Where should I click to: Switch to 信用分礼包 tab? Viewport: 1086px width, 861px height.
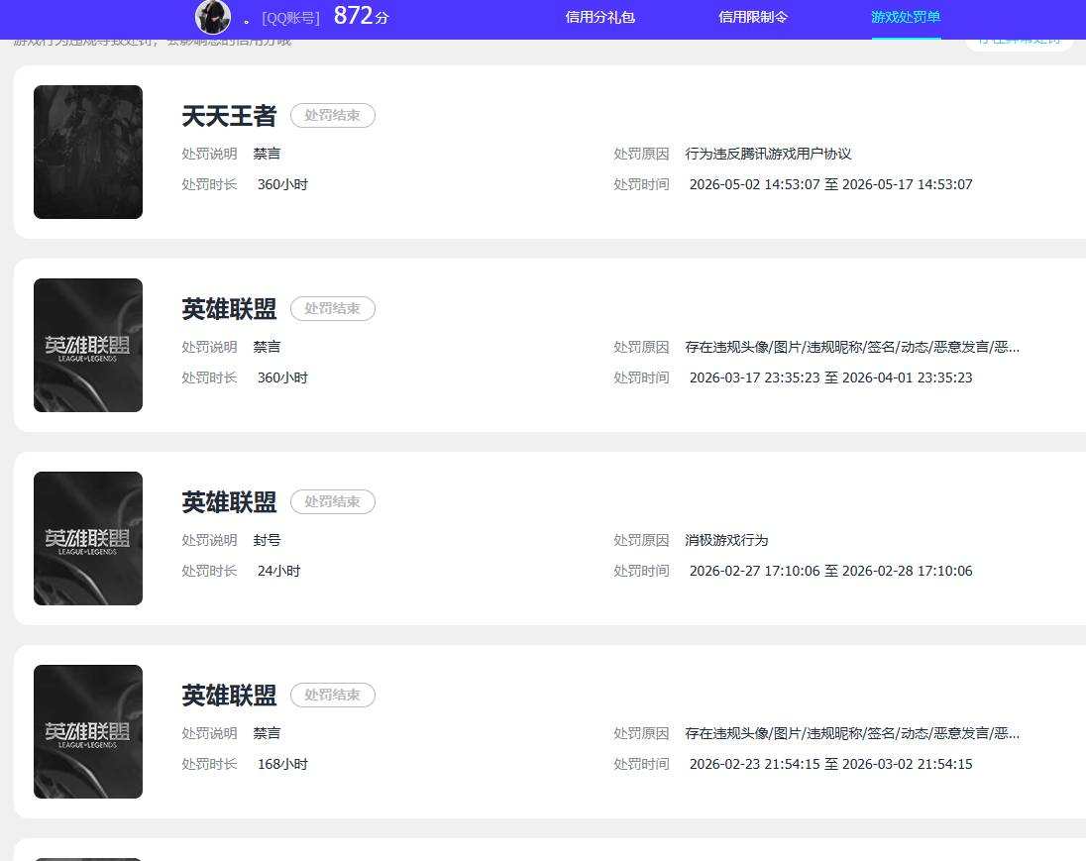click(x=599, y=17)
